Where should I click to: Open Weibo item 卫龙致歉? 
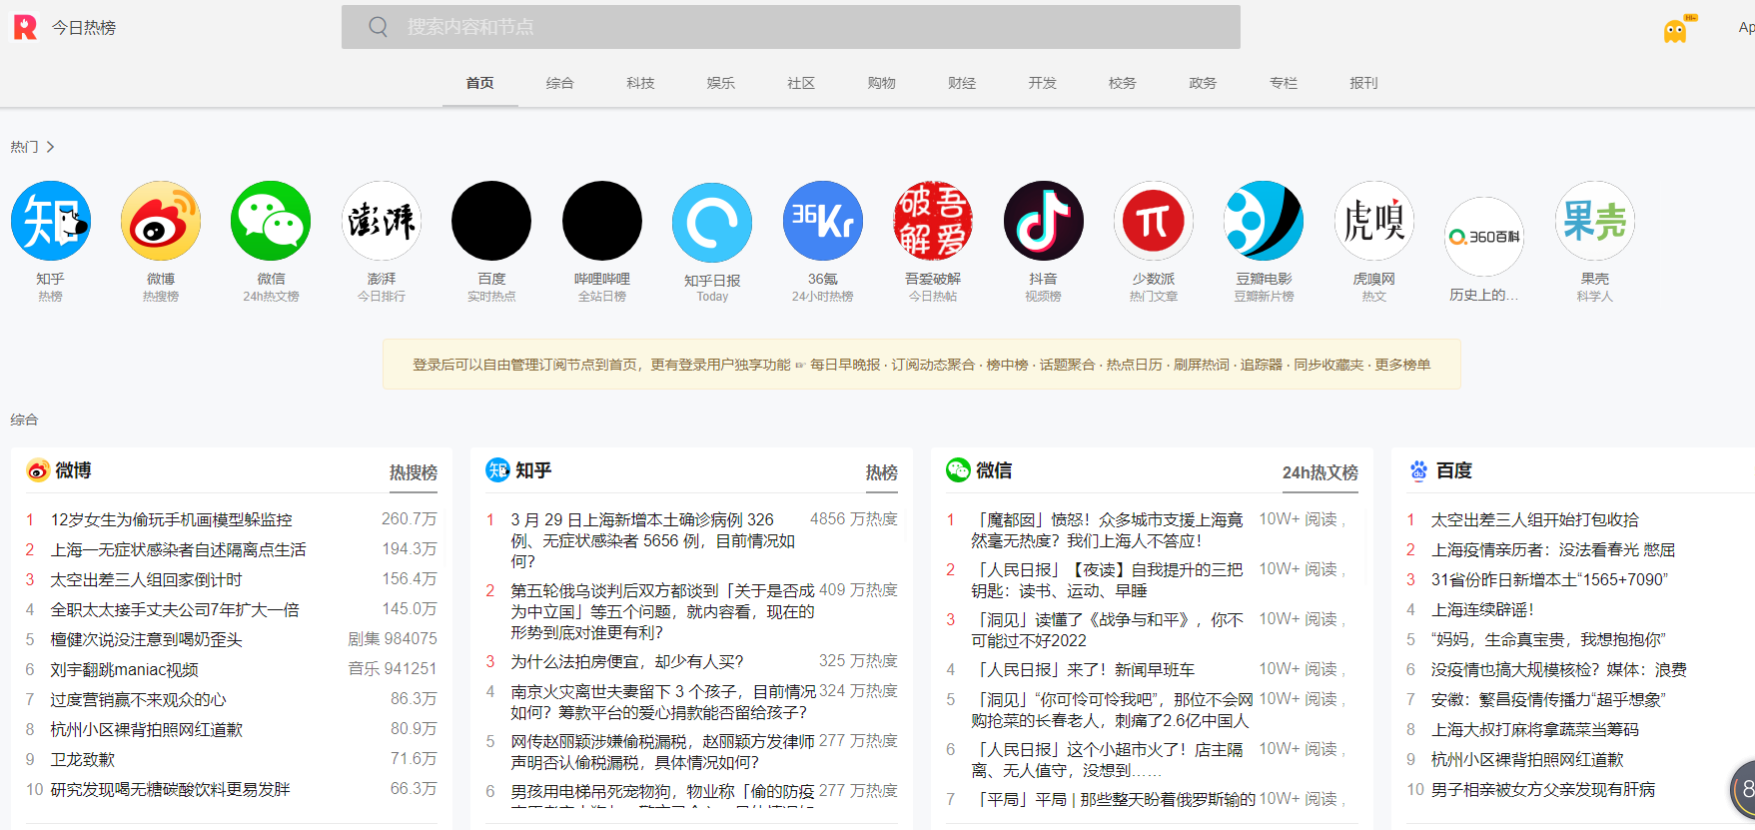[x=83, y=759]
